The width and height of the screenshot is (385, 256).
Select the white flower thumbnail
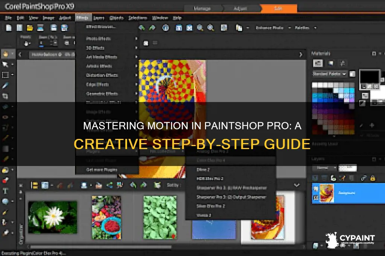53,217
